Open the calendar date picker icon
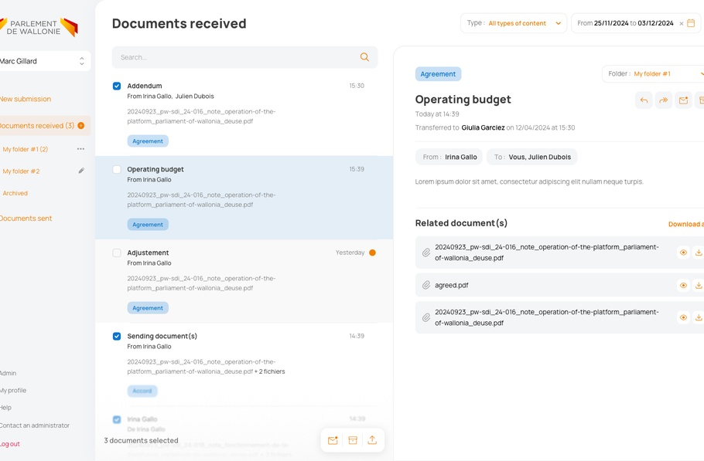 pyautogui.click(x=691, y=23)
